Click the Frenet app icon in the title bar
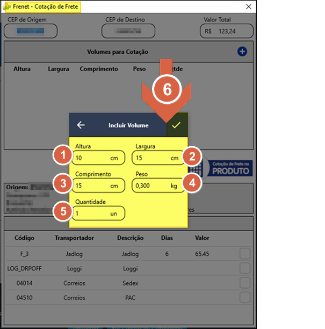Viewport: 325px width, 329px height. [x=6, y=6]
